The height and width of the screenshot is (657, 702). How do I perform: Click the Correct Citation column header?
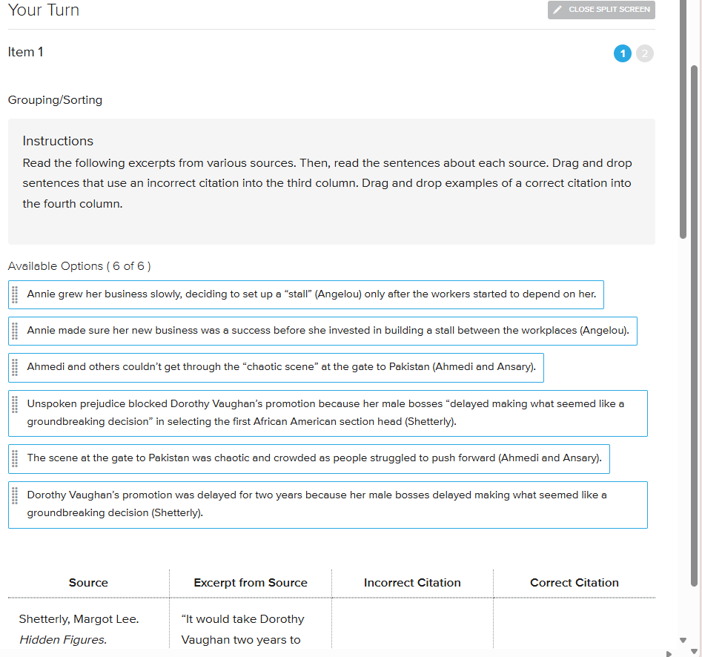tap(574, 583)
